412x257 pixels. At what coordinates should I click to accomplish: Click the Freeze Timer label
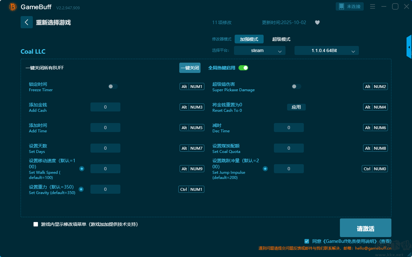(x=41, y=90)
